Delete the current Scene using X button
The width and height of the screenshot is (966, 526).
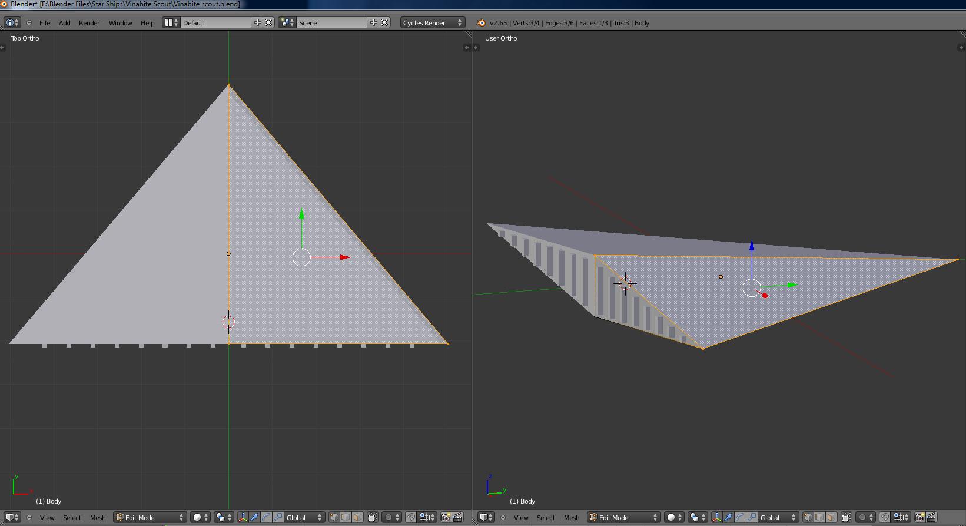[384, 22]
